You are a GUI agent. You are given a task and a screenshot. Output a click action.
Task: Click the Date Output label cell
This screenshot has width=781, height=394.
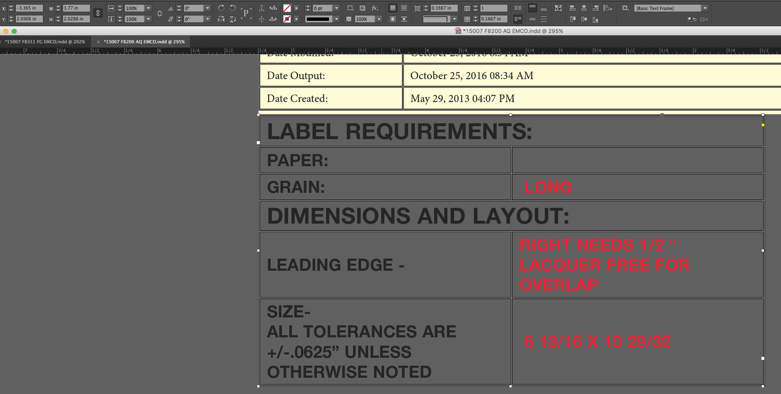[x=331, y=75]
